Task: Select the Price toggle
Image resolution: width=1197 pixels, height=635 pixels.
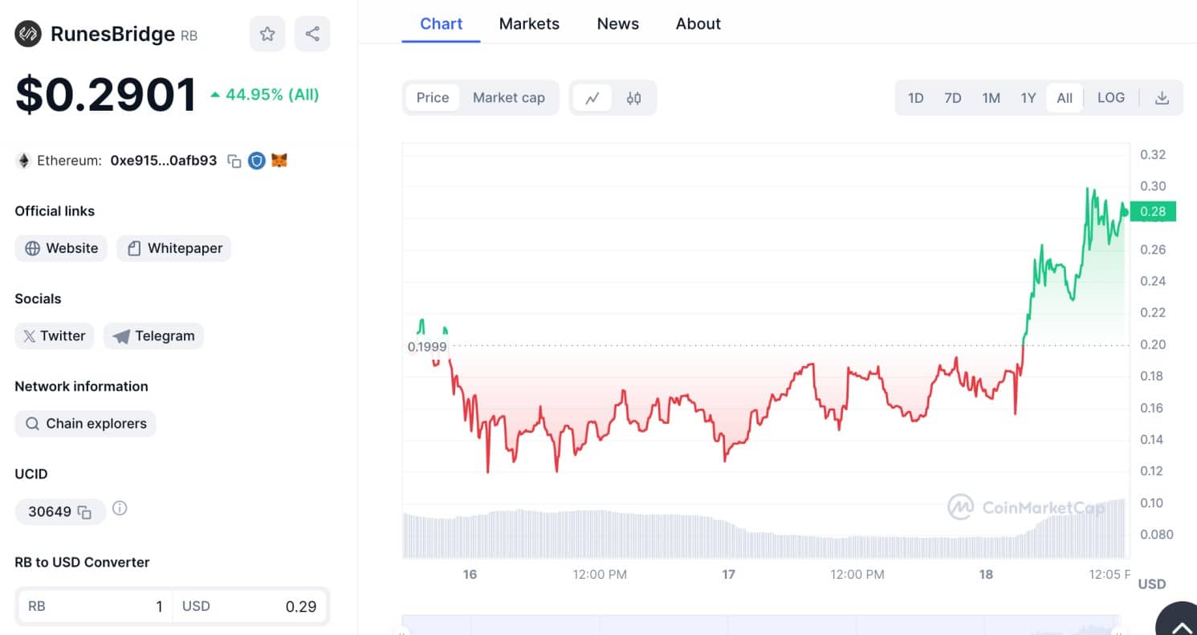Action: tap(433, 98)
